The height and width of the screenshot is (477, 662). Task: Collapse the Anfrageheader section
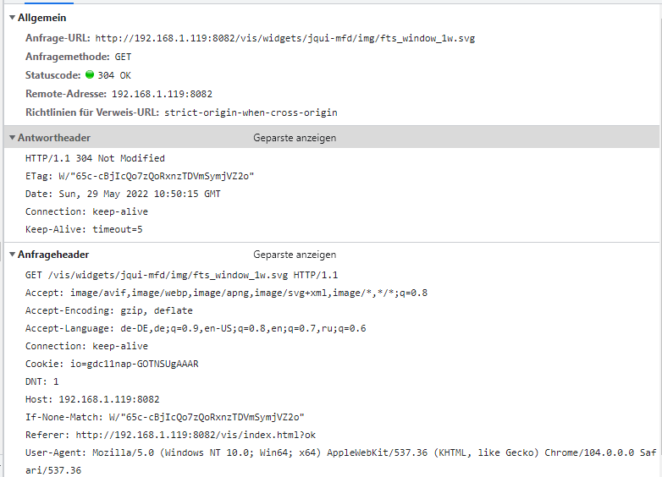coord(12,255)
